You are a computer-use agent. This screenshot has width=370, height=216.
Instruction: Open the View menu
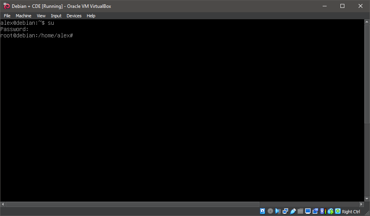click(41, 16)
